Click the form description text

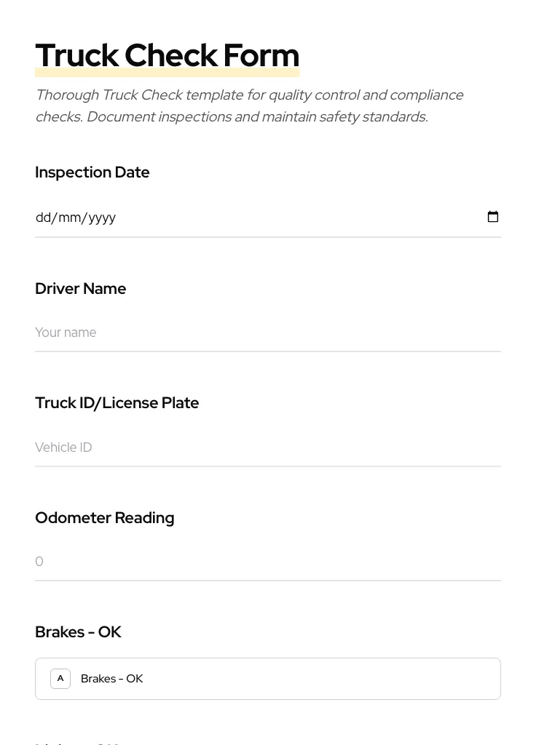[249, 105]
